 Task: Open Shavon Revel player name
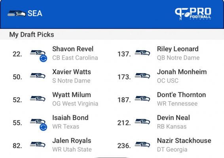point(73,49)
